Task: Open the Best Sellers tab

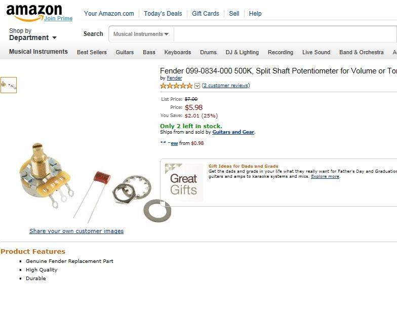Action: click(x=92, y=52)
